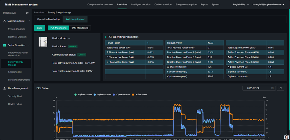
Task: Click the Device Operation monitor icon
Action: 4,45
